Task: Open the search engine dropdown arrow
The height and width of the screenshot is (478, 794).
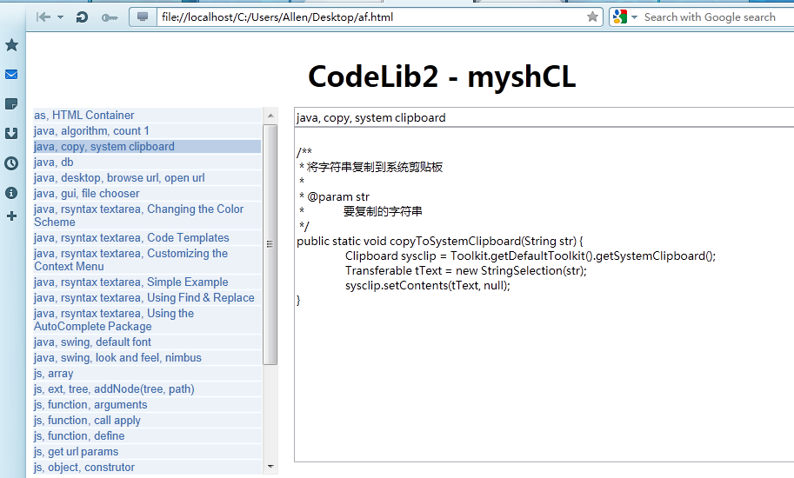Action: click(x=634, y=17)
